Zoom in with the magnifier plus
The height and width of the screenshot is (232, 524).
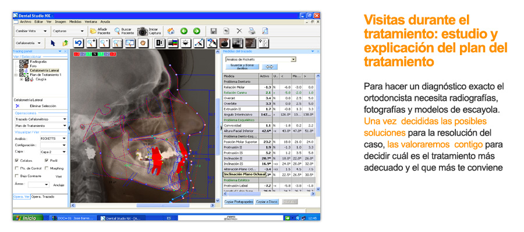[91, 43]
